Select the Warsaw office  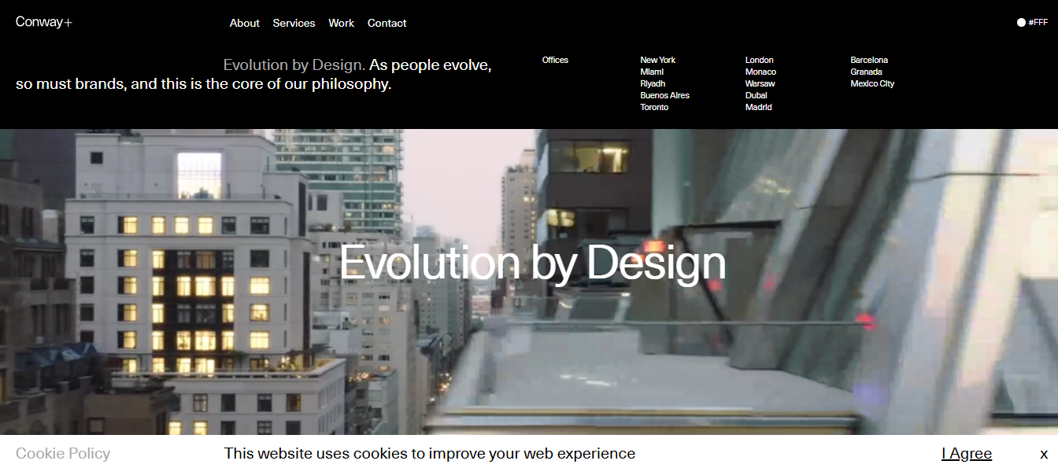click(760, 83)
